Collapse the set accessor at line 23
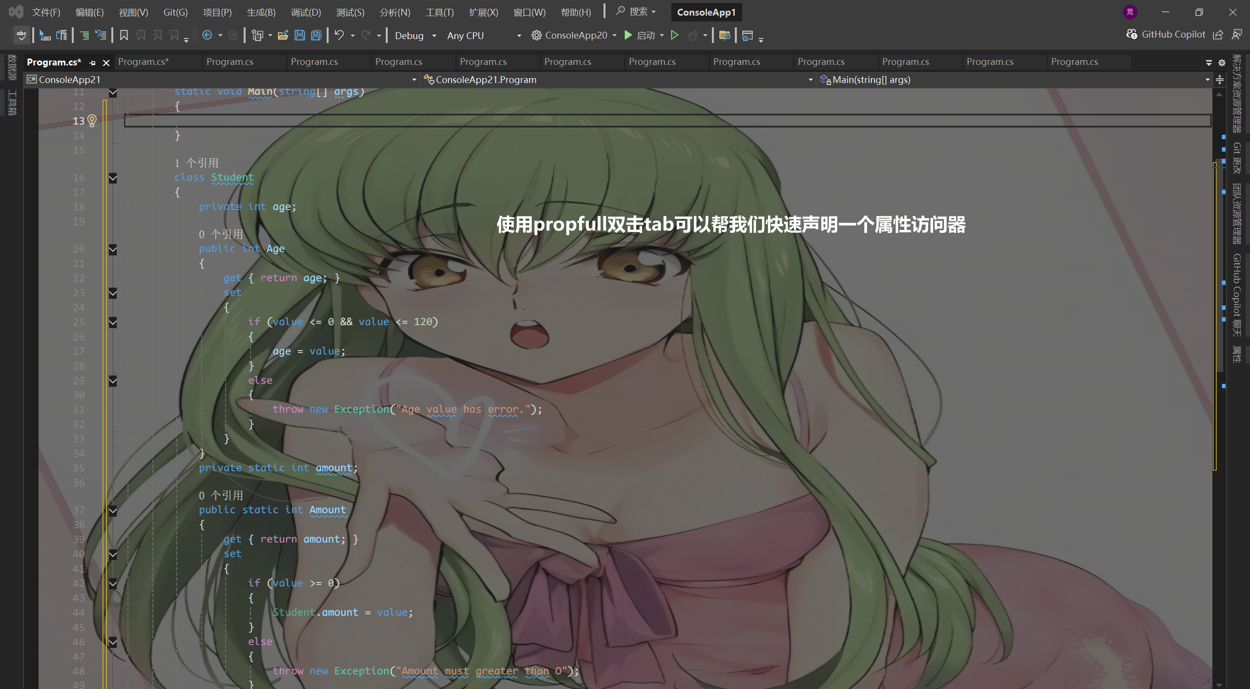 (113, 293)
